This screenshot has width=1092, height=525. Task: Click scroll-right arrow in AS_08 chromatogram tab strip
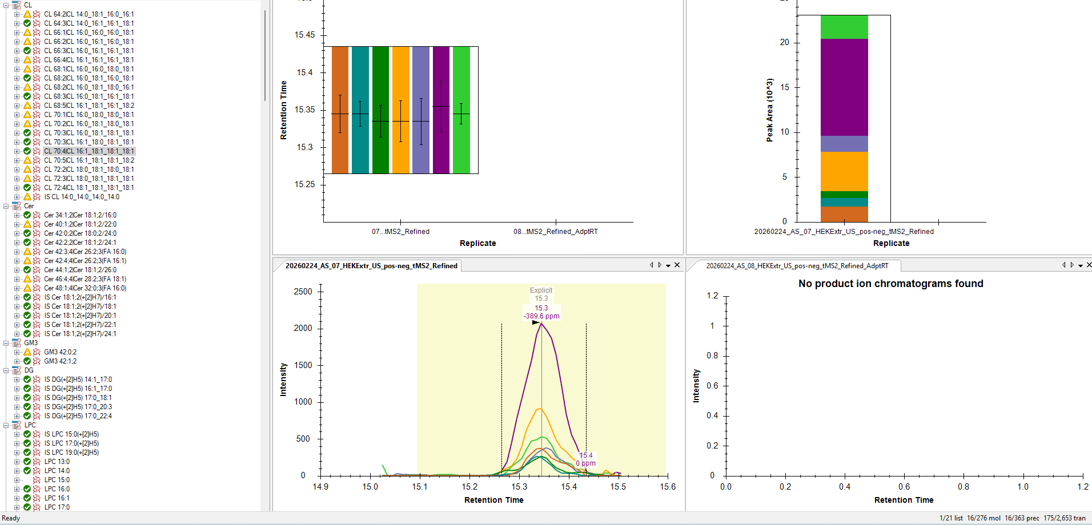[1072, 265]
